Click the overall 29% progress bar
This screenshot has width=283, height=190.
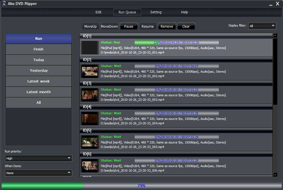pos(141,185)
